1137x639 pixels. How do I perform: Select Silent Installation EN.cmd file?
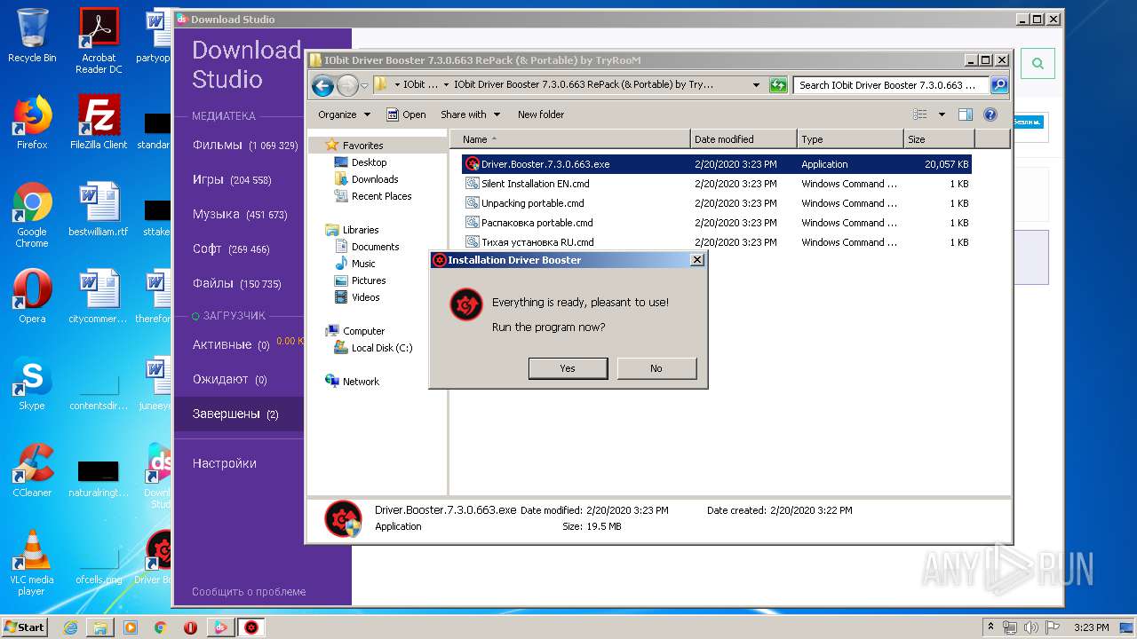716,184
